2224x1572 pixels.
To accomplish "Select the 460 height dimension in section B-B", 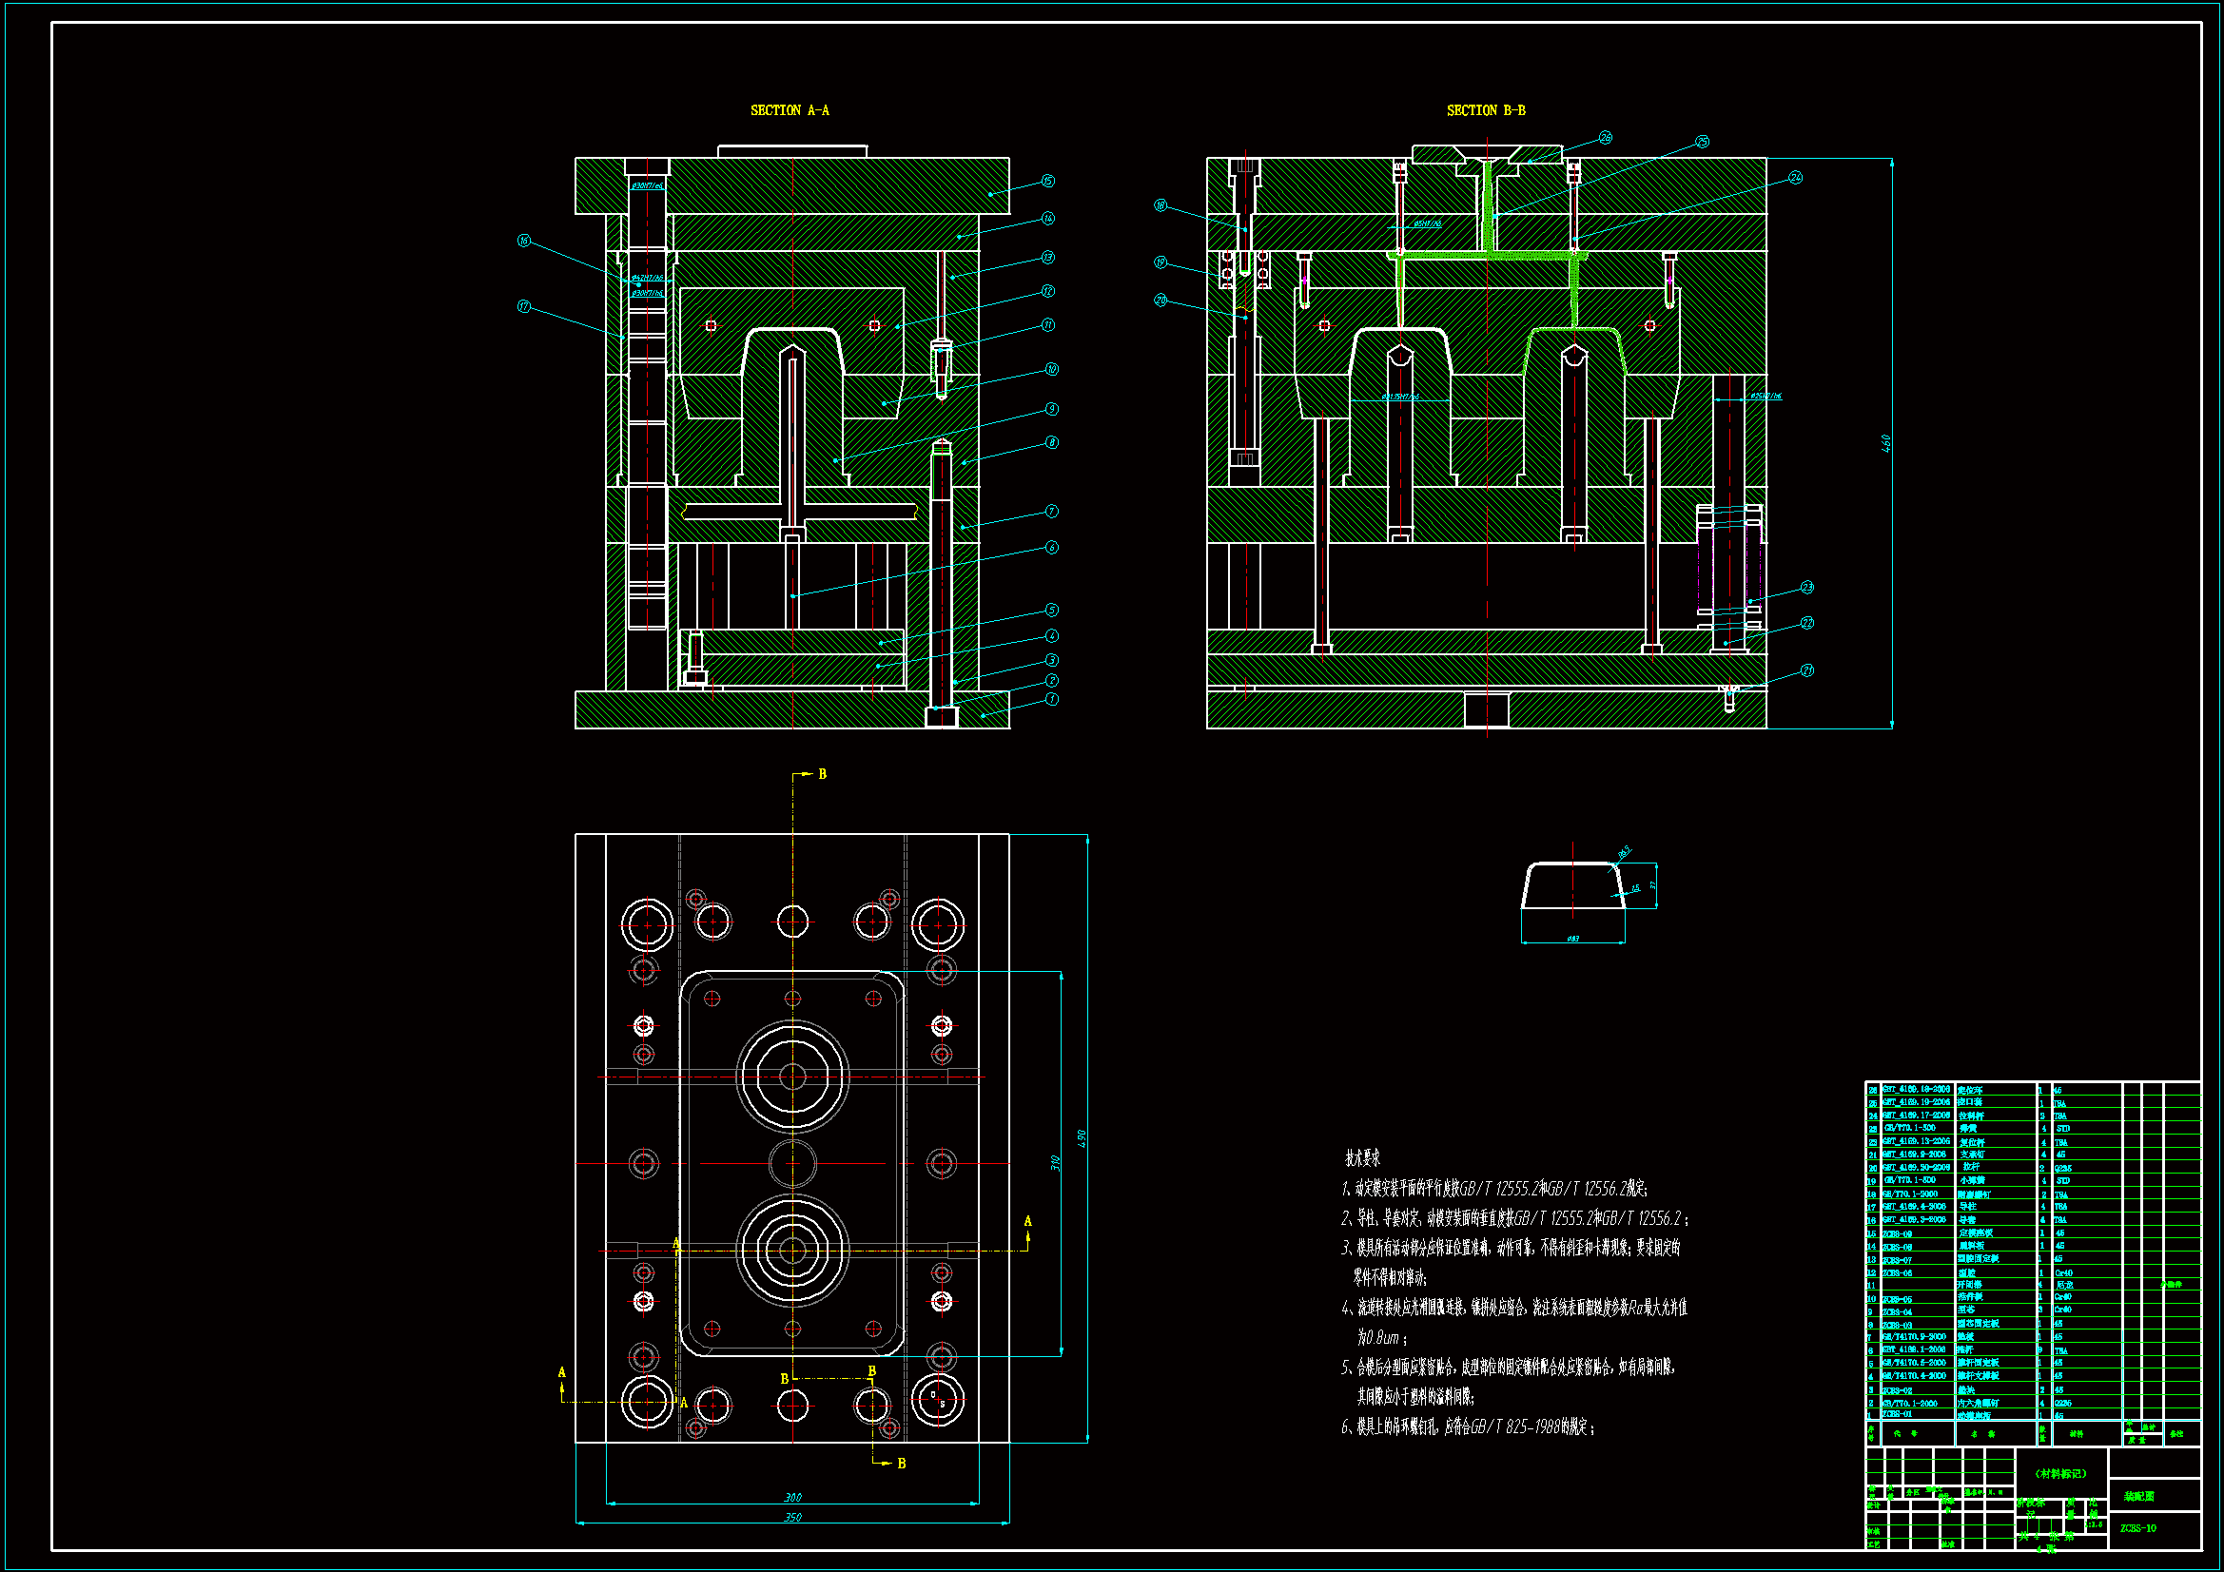I will [x=1885, y=442].
